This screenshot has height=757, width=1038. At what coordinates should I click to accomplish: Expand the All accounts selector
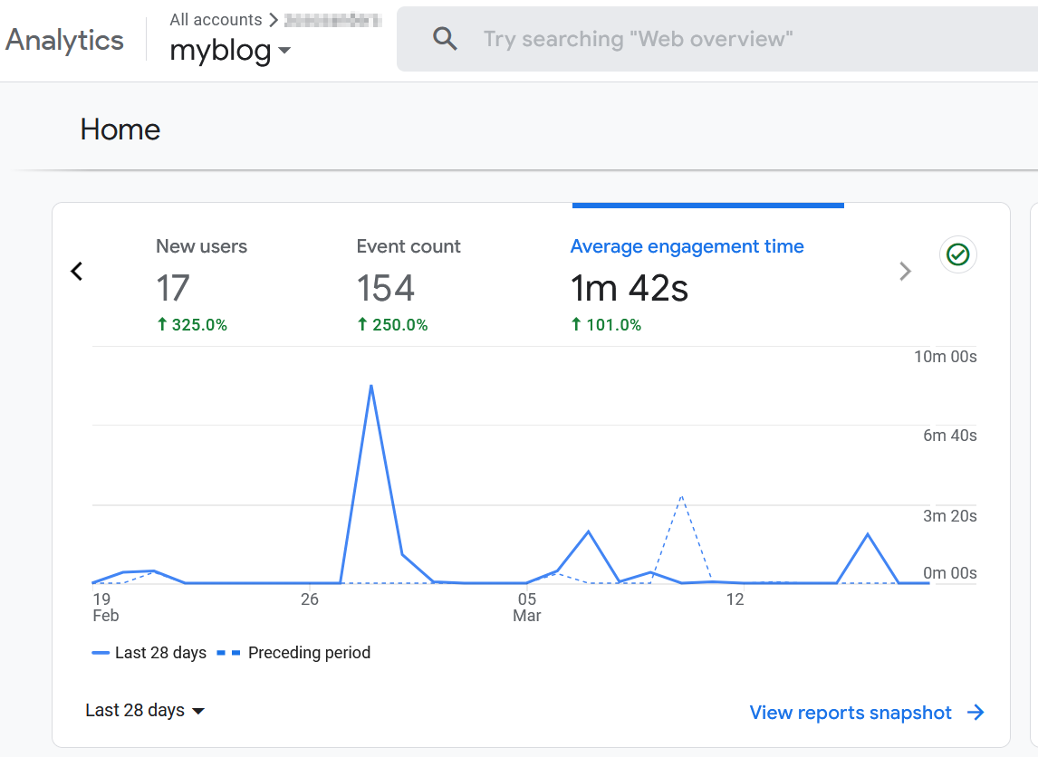(x=216, y=19)
